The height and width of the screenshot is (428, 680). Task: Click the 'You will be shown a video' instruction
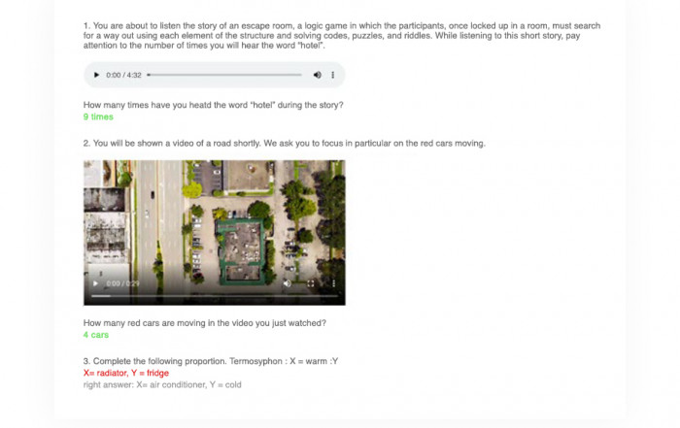pos(284,144)
